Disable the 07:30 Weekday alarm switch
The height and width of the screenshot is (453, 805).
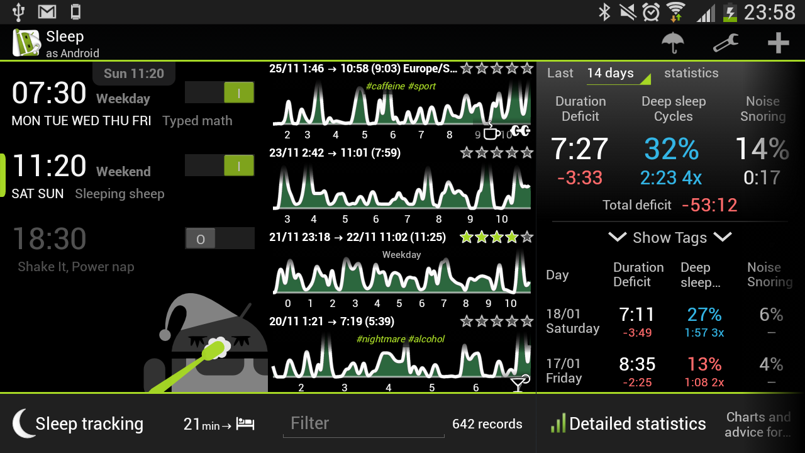[x=219, y=92]
